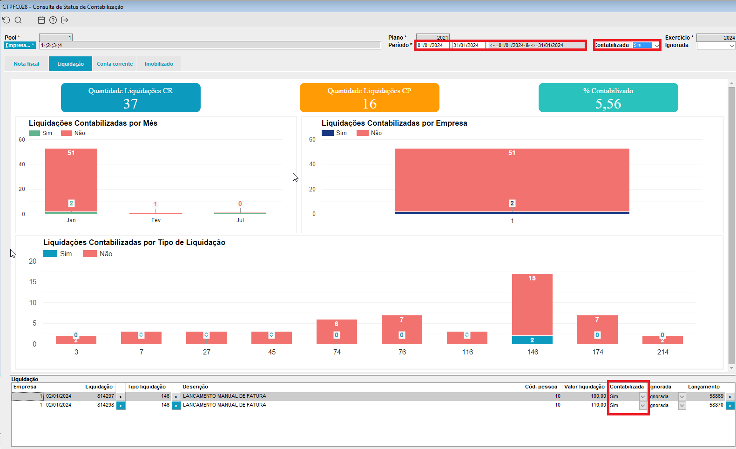Image resolution: width=736 pixels, height=449 pixels.
Task: Open lançamento 58870 arrow button
Action: 730,406
